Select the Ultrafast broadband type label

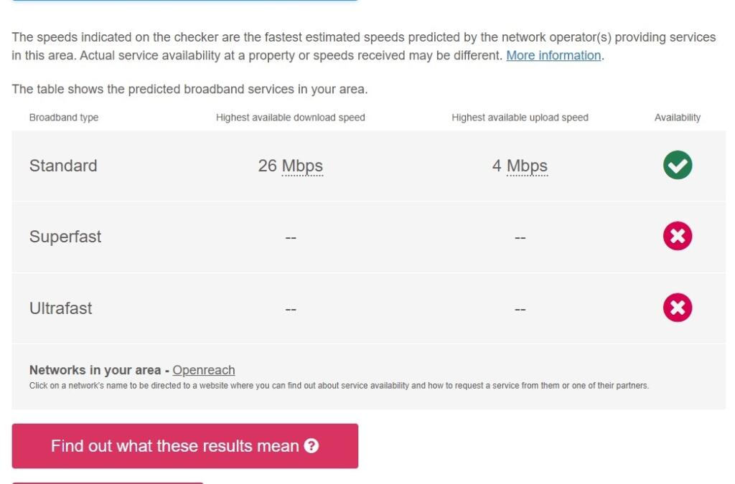coord(61,308)
